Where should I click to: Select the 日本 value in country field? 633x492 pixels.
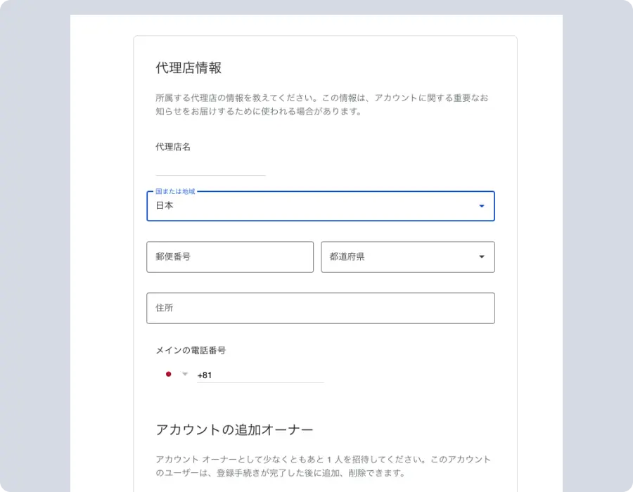[165, 206]
